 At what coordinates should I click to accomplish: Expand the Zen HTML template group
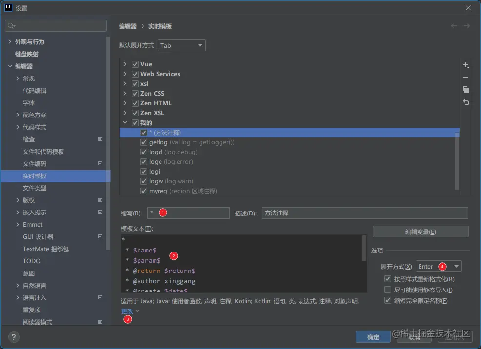[x=125, y=103]
